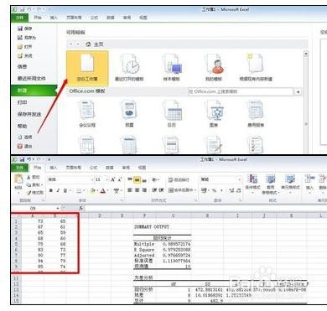Click the template list scrollbar up arrow
327x311 pixels.
(x=306, y=54)
